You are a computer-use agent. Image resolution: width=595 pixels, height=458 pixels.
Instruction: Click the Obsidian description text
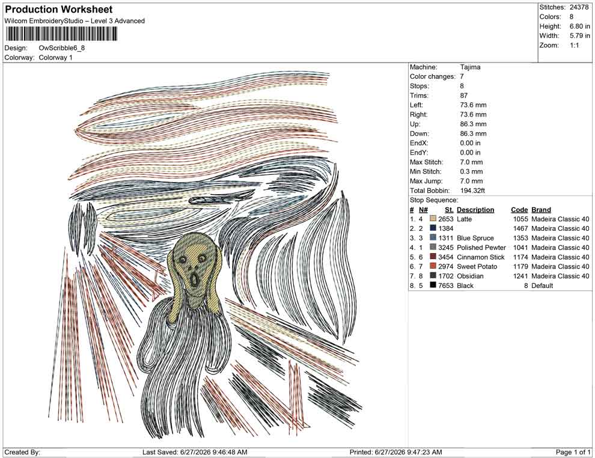470,276
